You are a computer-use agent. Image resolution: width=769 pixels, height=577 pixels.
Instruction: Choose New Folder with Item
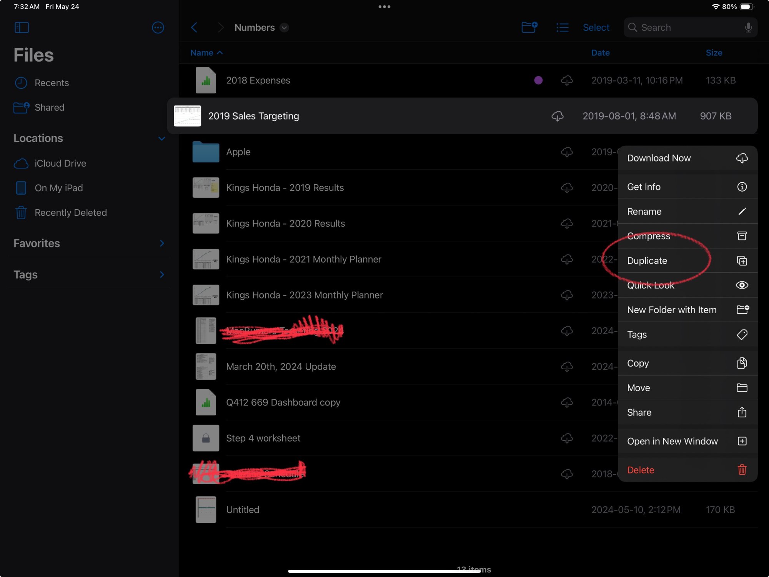[687, 310]
